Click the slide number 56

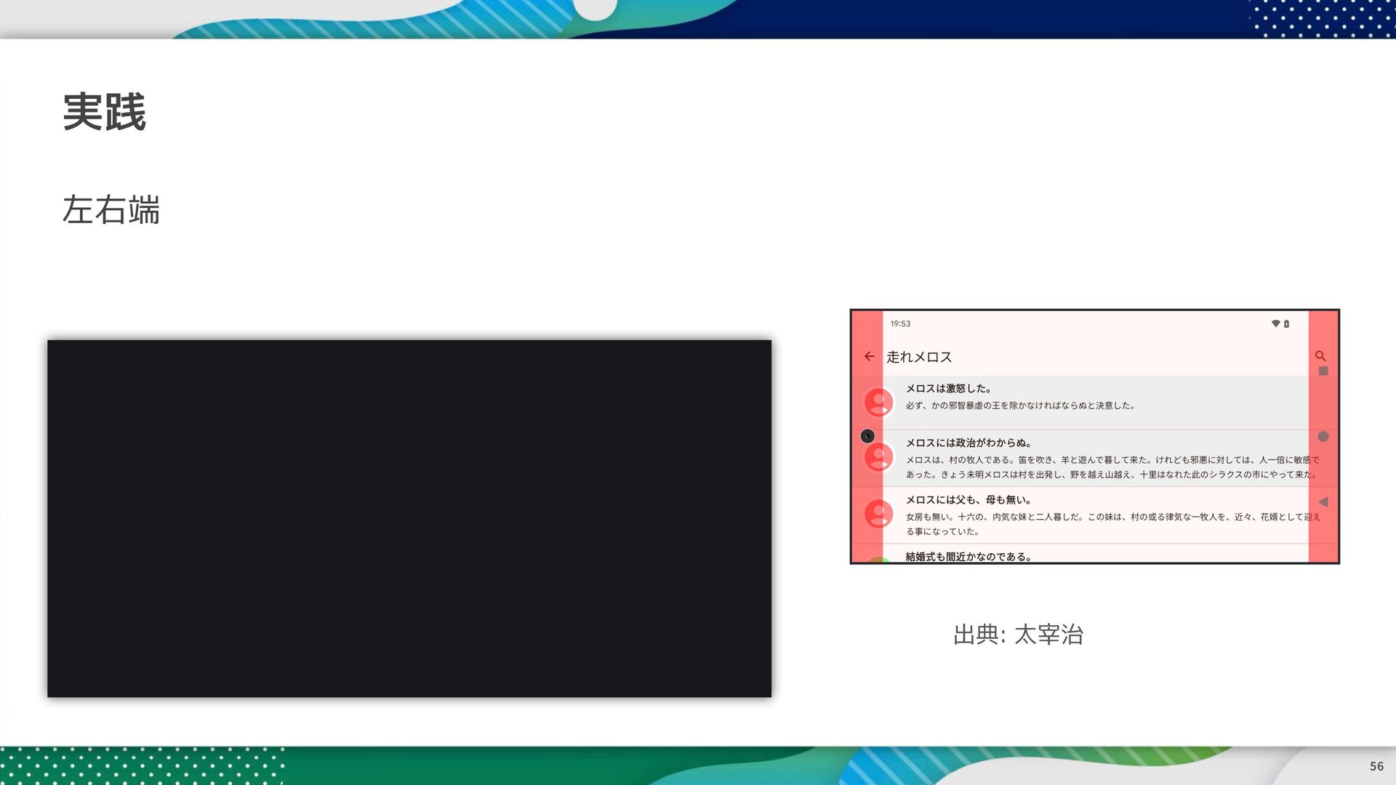tap(1376, 766)
